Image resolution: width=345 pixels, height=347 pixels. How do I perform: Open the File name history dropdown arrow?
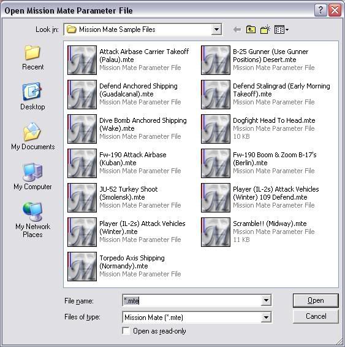(x=266, y=300)
